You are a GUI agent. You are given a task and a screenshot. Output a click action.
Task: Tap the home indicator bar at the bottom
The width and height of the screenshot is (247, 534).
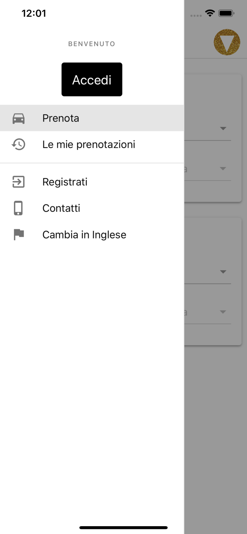[x=123, y=528]
